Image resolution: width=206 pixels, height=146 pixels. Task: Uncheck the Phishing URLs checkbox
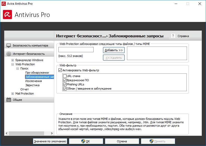(65, 84)
